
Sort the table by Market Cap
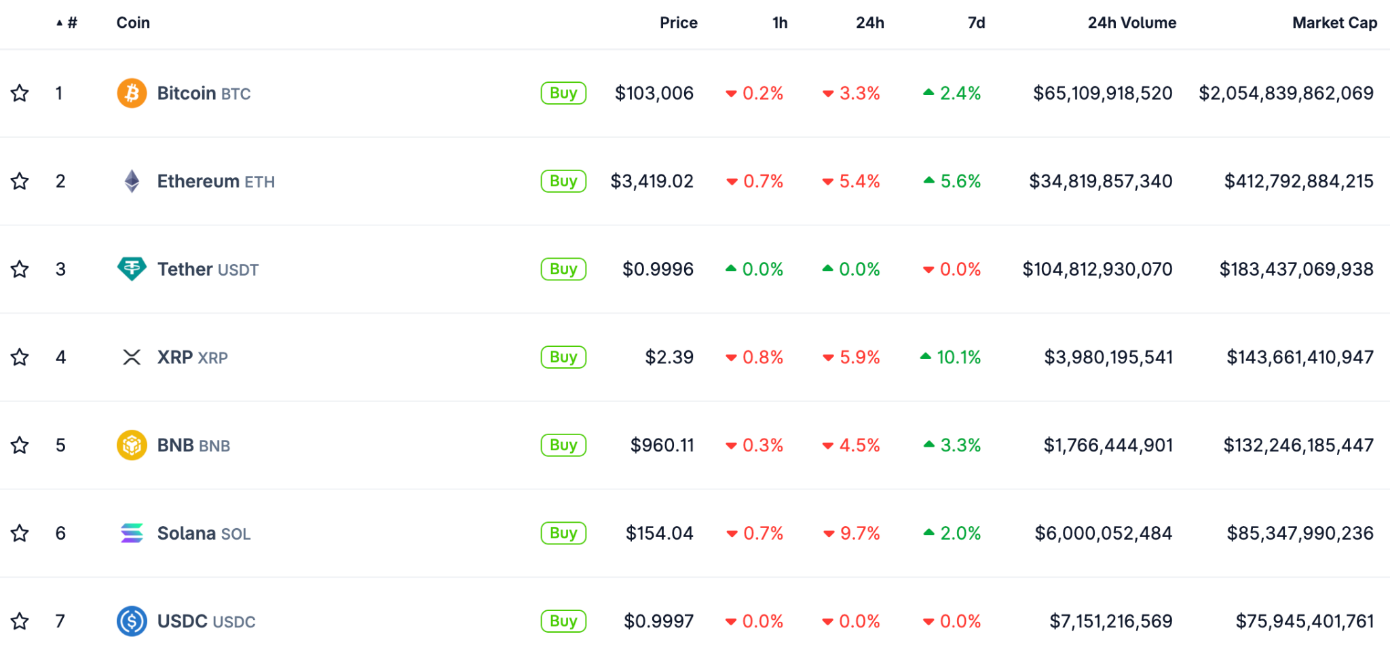(1334, 23)
